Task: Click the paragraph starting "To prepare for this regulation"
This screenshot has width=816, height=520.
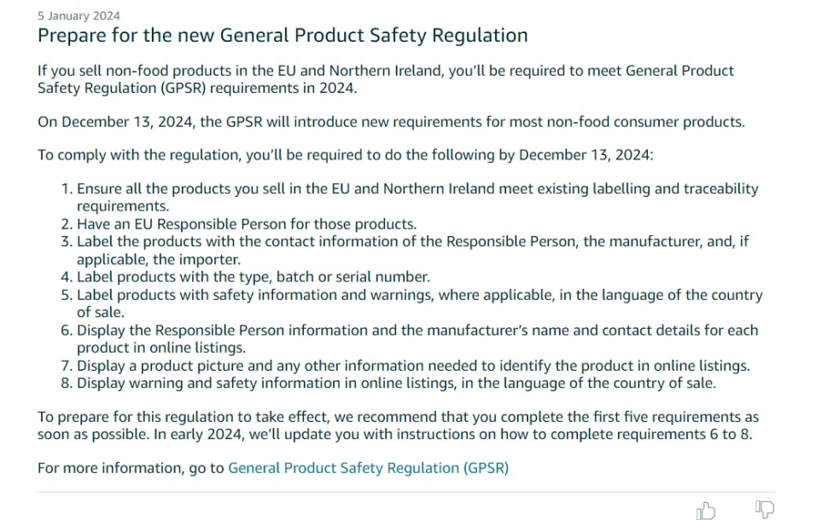Action: (398, 425)
